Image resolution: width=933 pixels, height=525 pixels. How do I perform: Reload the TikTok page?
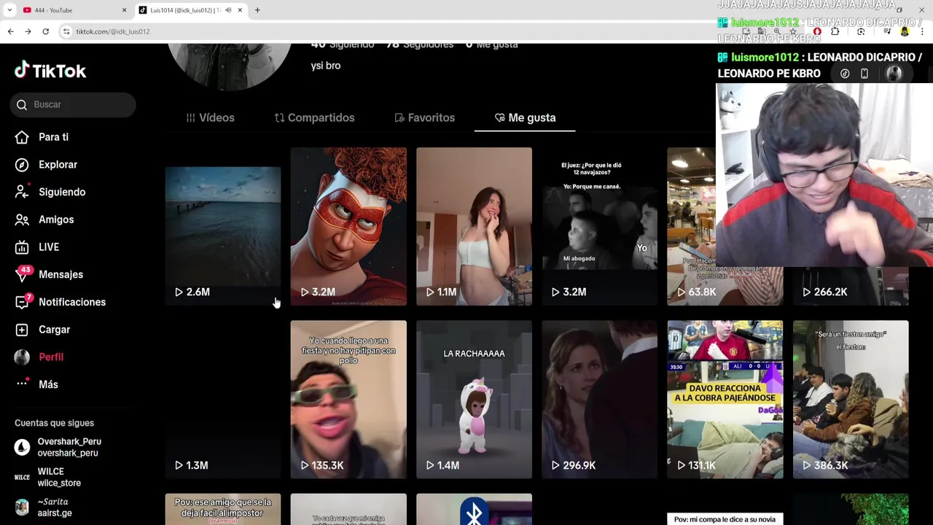(45, 31)
